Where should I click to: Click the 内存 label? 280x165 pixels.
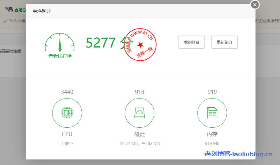(212, 134)
